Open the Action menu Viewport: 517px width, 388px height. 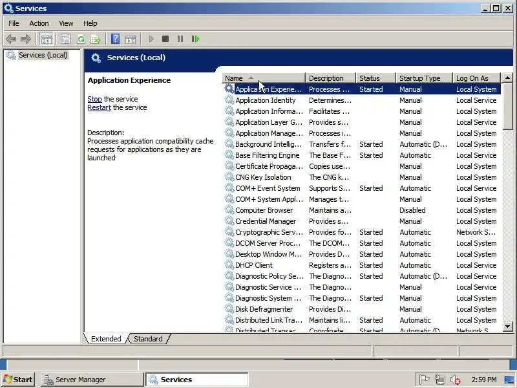tap(39, 23)
